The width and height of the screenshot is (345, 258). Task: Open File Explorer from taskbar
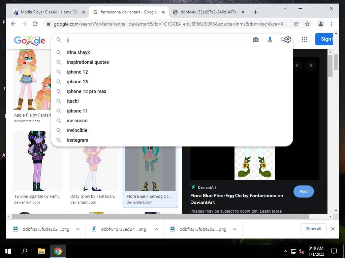coord(41,251)
